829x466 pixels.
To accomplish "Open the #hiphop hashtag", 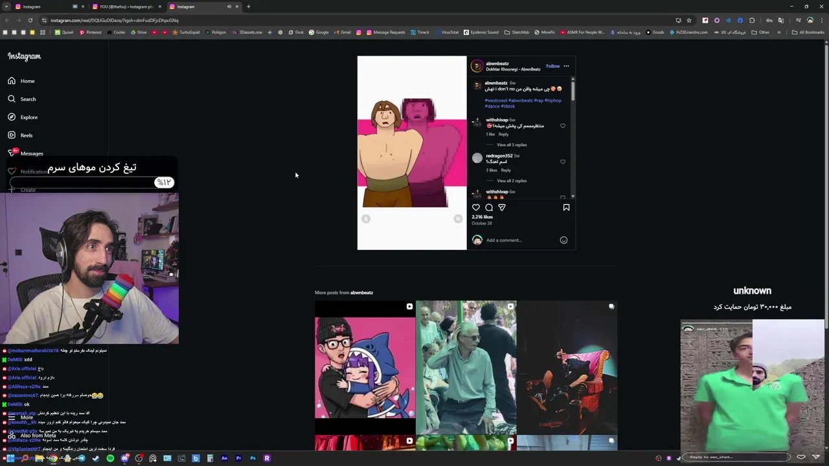I will 552,100.
